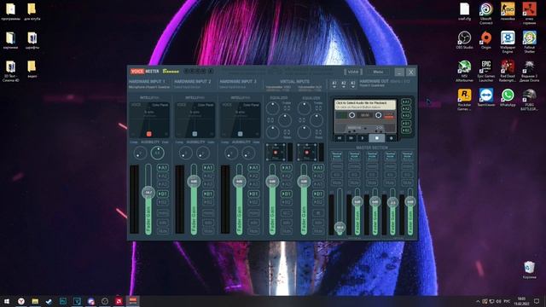Solo the Hardware Input 2 strip

(x=208, y=223)
